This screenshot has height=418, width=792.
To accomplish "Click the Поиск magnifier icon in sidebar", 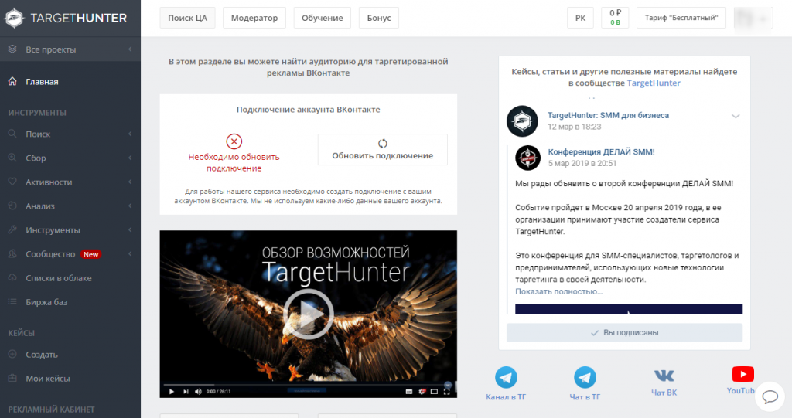I will [12, 134].
